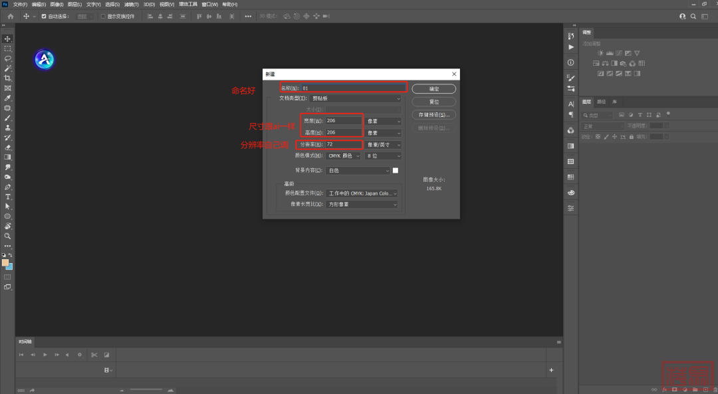Open the 8 位 bit depth dropdown

coord(384,156)
